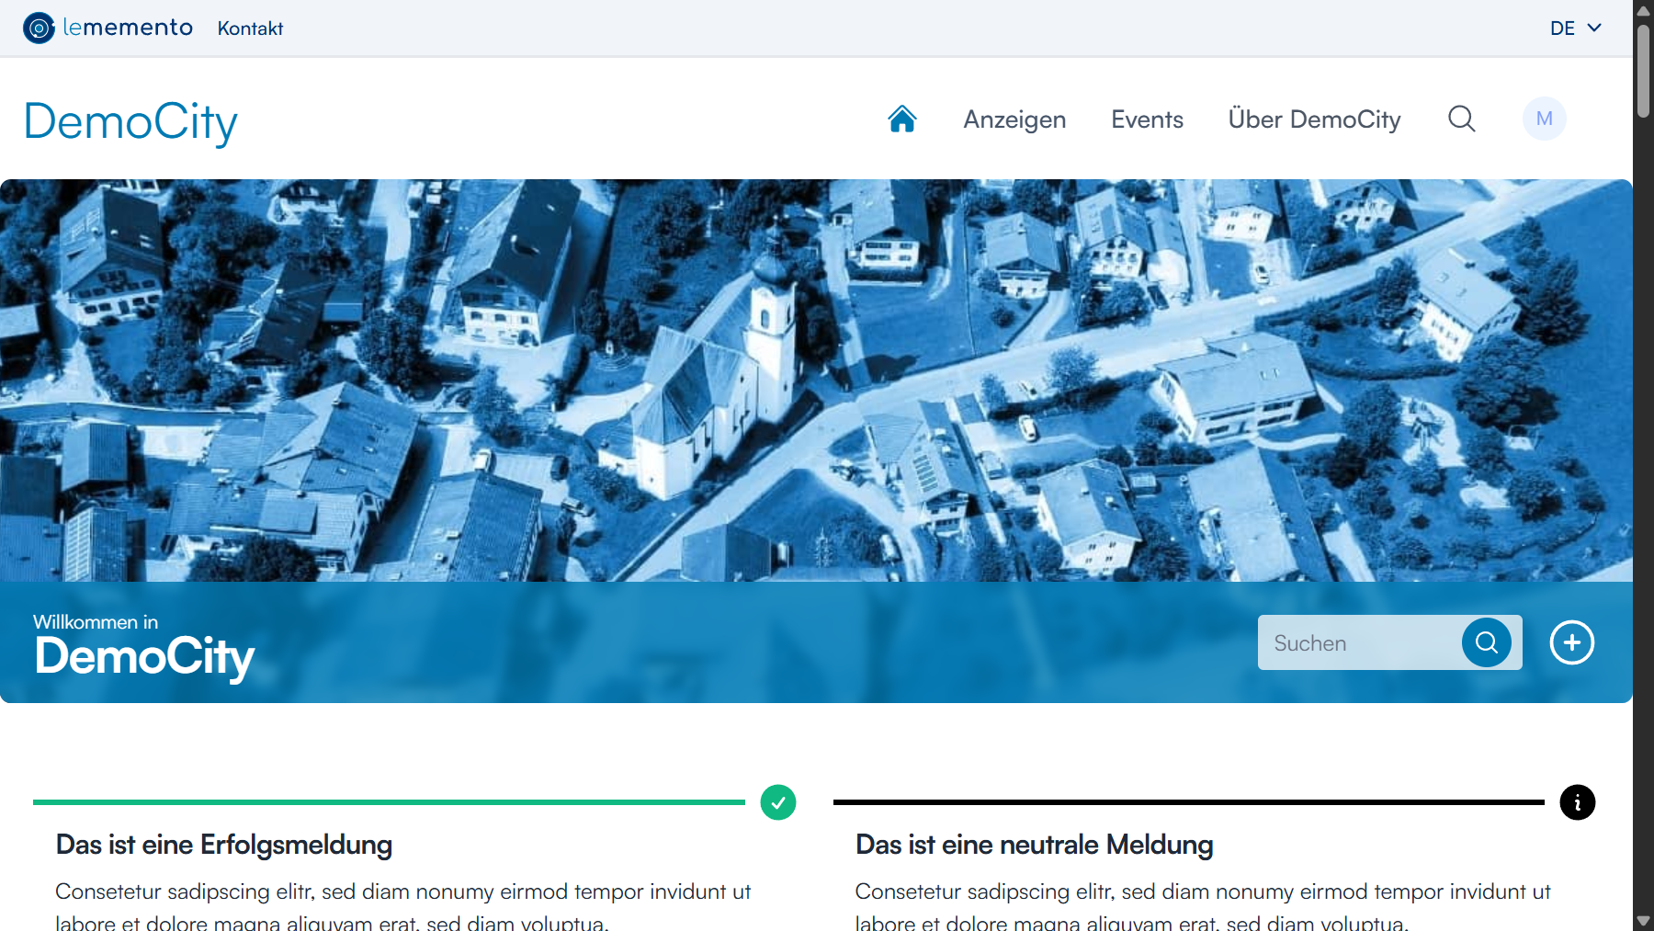
Task: Expand the chevron next to DE
Action: click(x=1592, y=28)
